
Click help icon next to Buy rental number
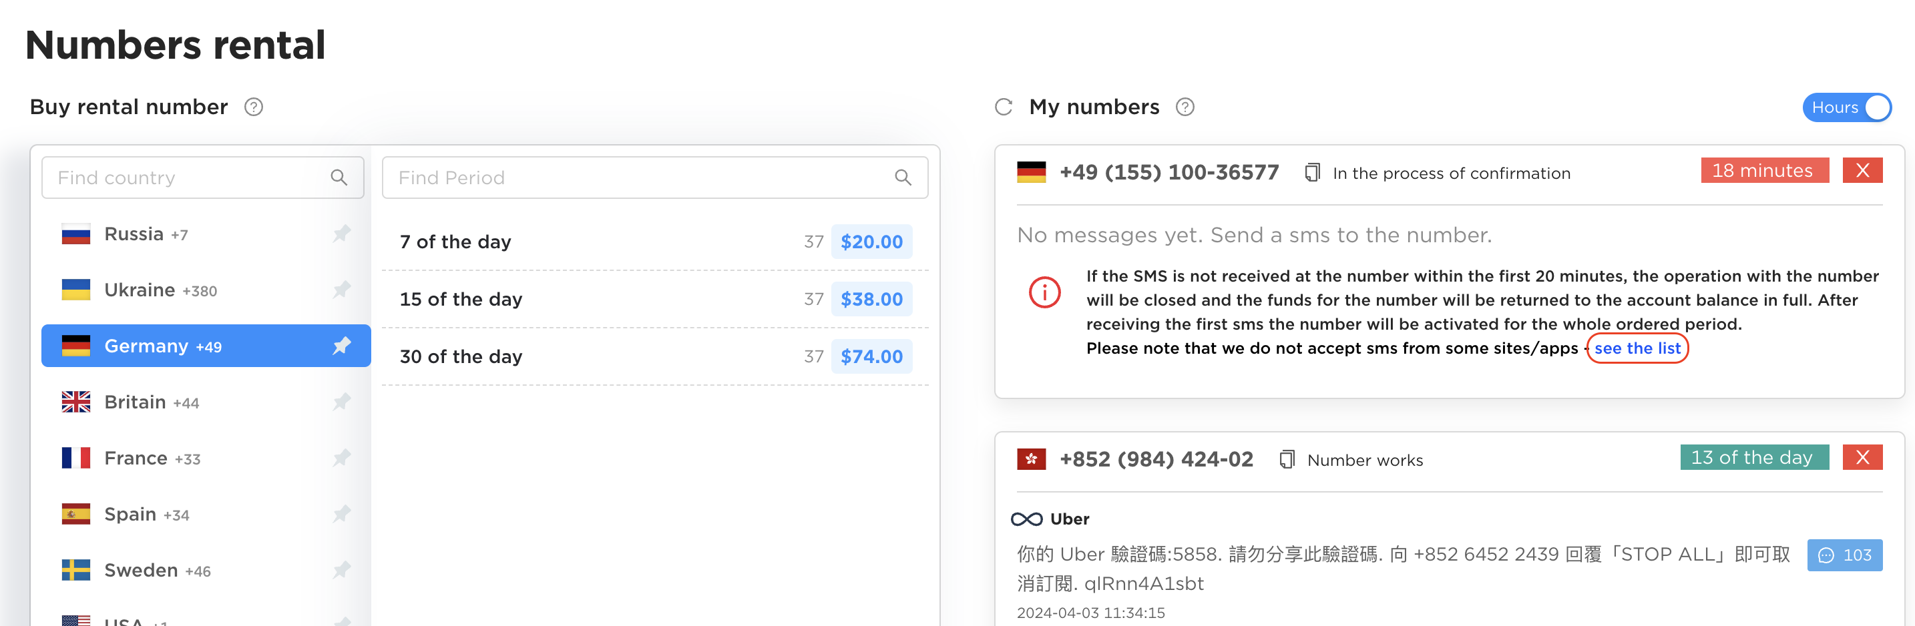click(254, 107)
